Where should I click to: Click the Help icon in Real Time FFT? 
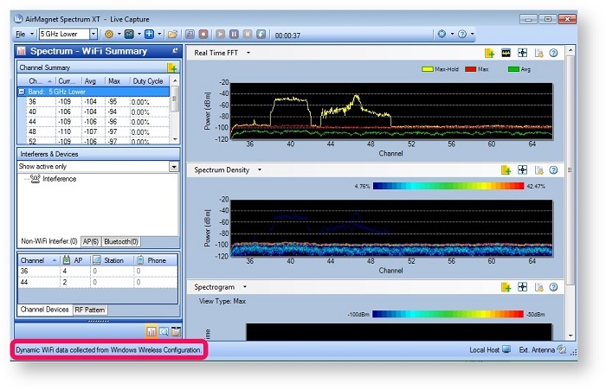tap(553, 54)
